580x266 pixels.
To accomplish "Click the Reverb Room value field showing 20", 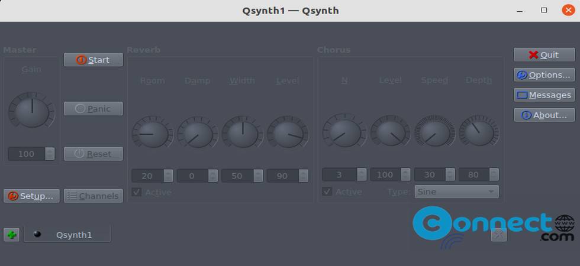I will [147, 176].
